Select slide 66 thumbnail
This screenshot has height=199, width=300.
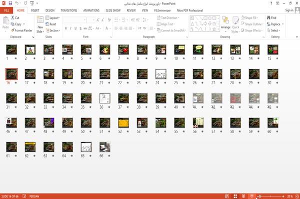click(105, 147)
